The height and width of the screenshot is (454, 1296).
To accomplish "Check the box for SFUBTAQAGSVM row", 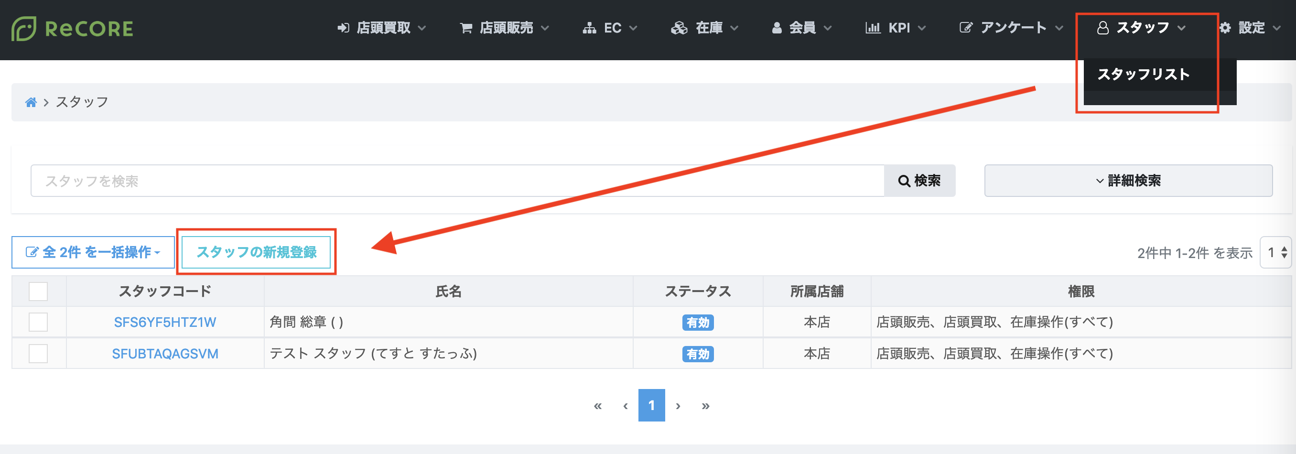I will click(38, 354).
